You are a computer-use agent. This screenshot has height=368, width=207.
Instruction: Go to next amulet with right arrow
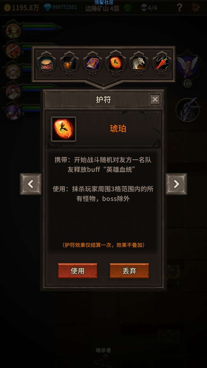(x=176, y=184)
